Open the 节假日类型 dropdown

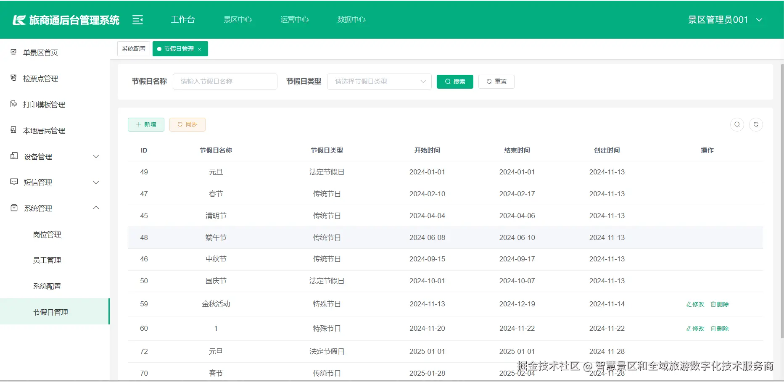pos(378,81)
